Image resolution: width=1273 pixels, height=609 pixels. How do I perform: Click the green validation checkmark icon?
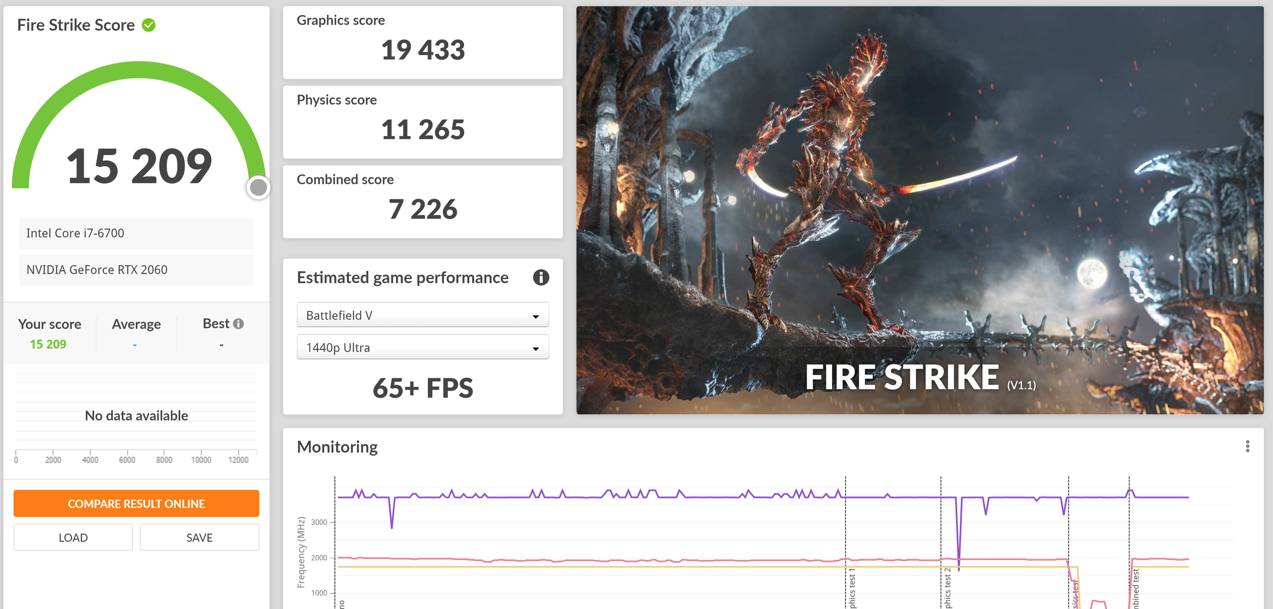click(148, 25)
